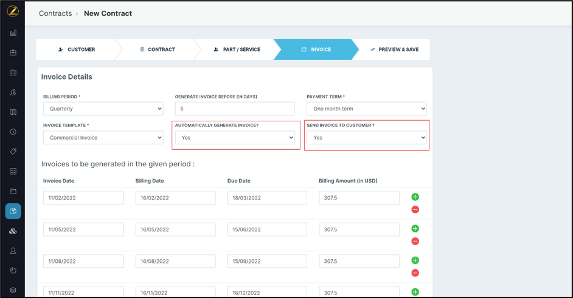Open the map icon in the sidebar
This screenshot has width=573, height=298.
coord(13,112)
